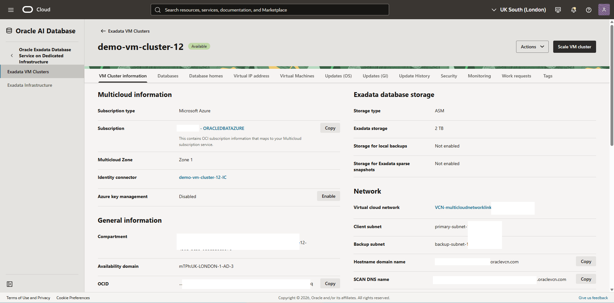
Task: Click the resource search input field
Action: pos(269,10)
